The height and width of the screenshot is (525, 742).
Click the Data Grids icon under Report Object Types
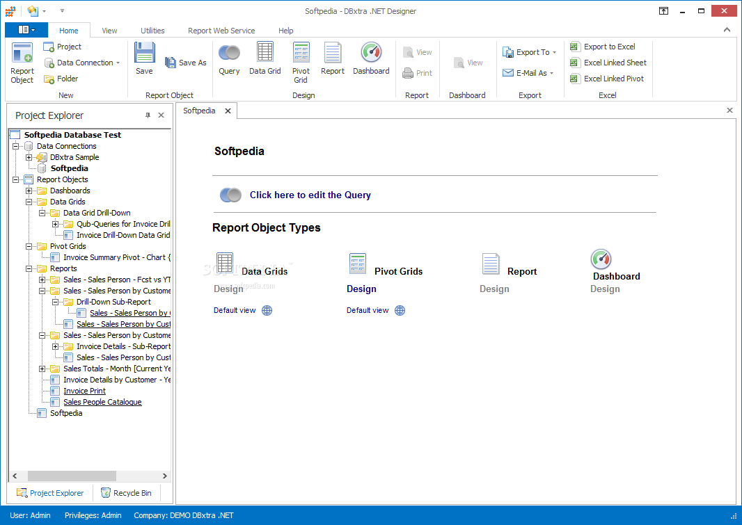pos(225,263)
